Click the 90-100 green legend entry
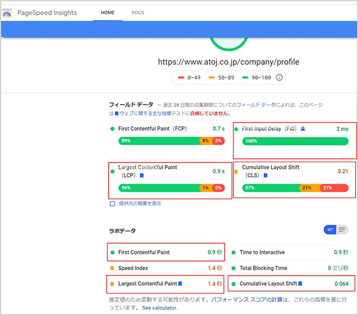 256,78
